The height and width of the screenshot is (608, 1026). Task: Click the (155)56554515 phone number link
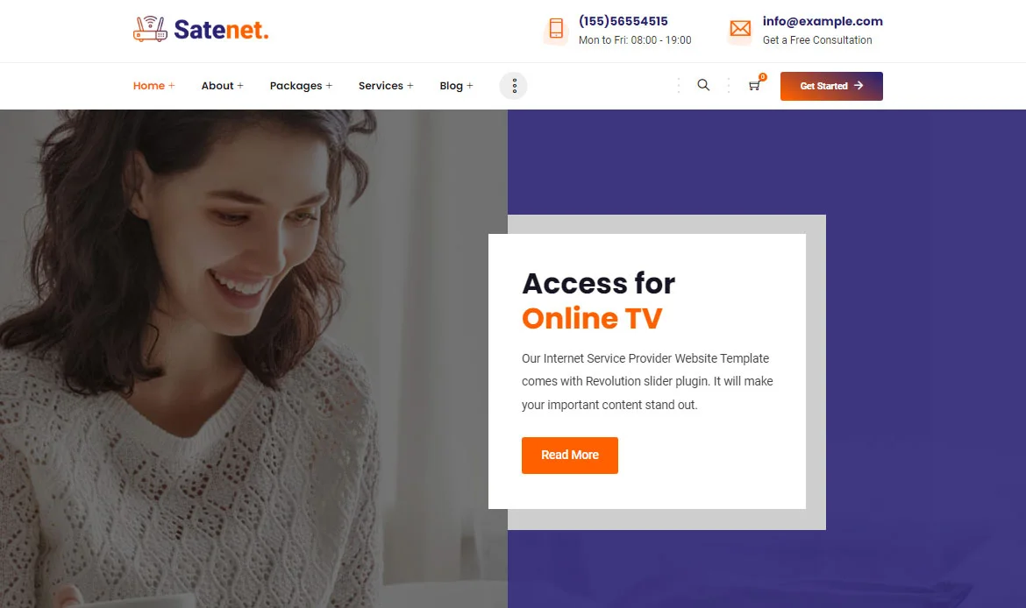623,21
